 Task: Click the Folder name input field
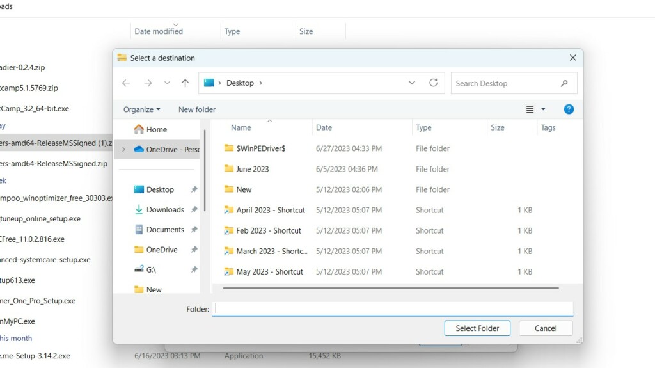point(392,308)
